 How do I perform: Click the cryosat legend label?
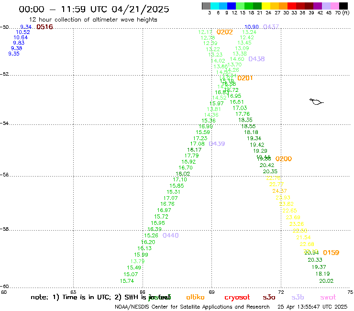click(237, 298)
